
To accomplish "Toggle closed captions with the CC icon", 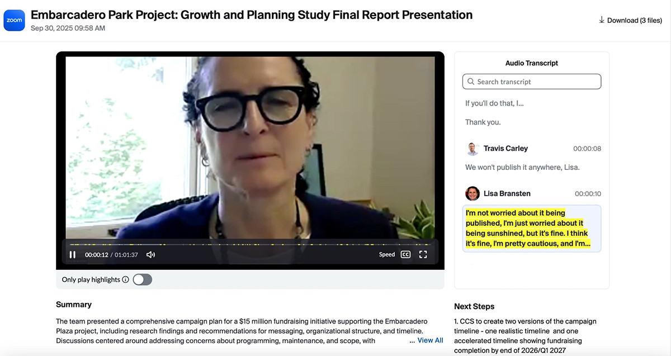I will 406,255.
